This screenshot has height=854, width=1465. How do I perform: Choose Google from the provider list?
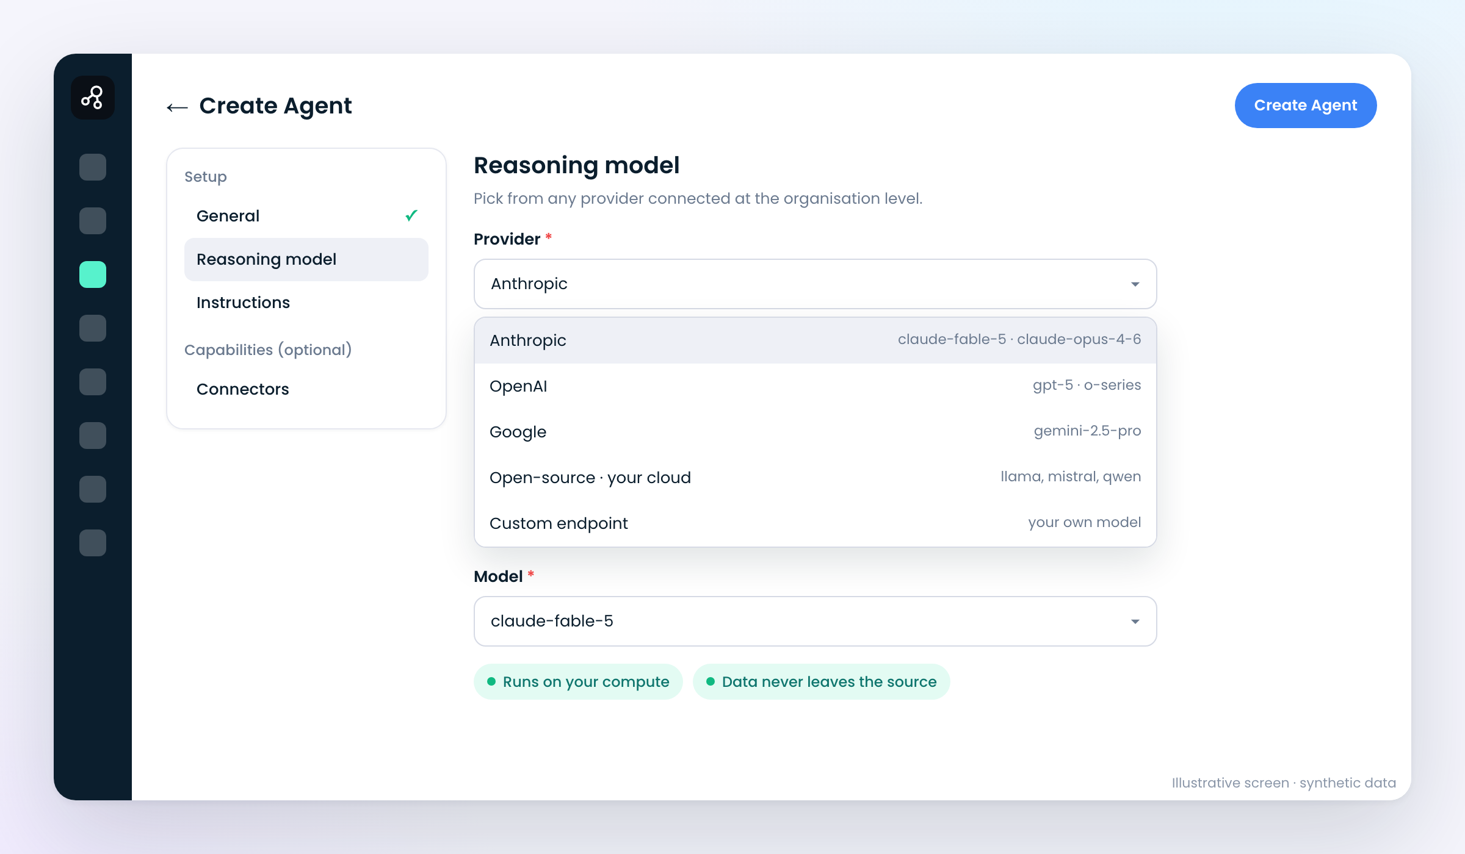pos(816,432)
